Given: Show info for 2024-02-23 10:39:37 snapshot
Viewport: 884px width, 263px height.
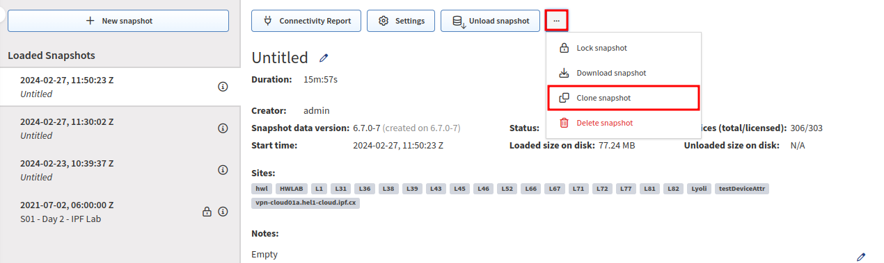Looking at the screenshot, I should [x=223, y=170].
